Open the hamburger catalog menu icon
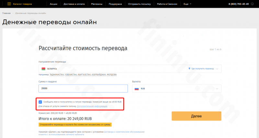 pos(9,4)
